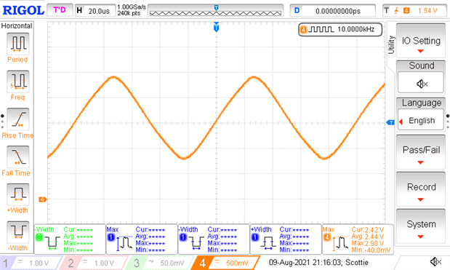Click the Avg:2.44 V value
The image size is (450, 270).
click(368, 237)
